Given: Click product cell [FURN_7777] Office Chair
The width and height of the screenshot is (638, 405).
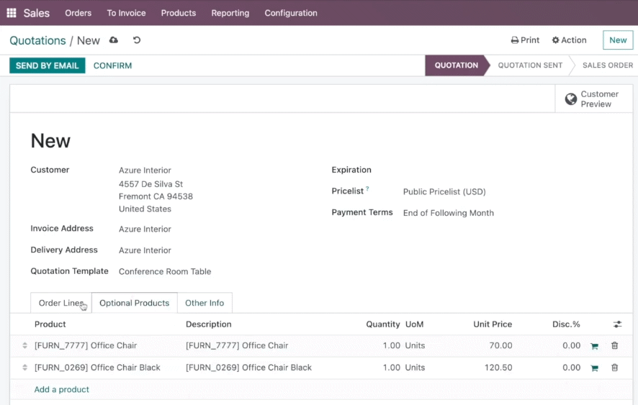Looking at the screenshot, I should point(86,345).
